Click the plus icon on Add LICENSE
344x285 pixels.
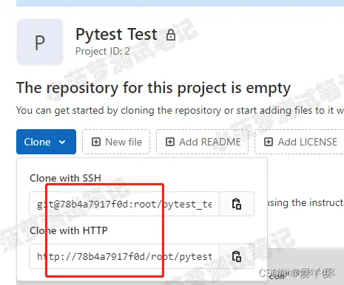click(x=269, y=142)
